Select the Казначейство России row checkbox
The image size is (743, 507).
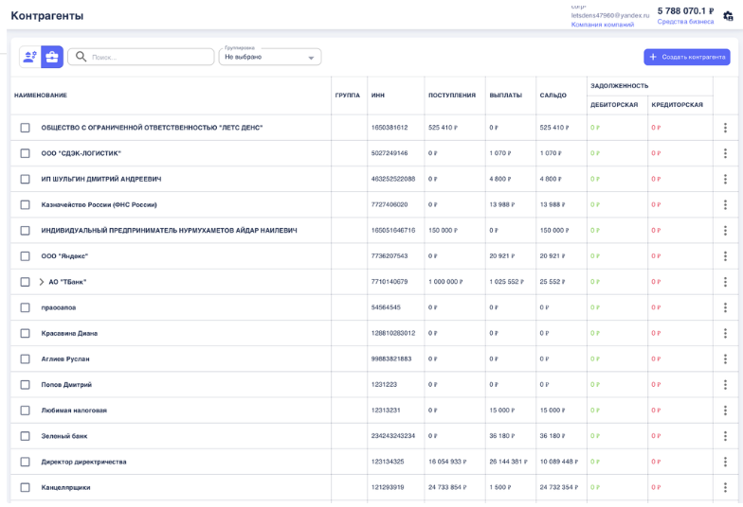pos(26,204)
